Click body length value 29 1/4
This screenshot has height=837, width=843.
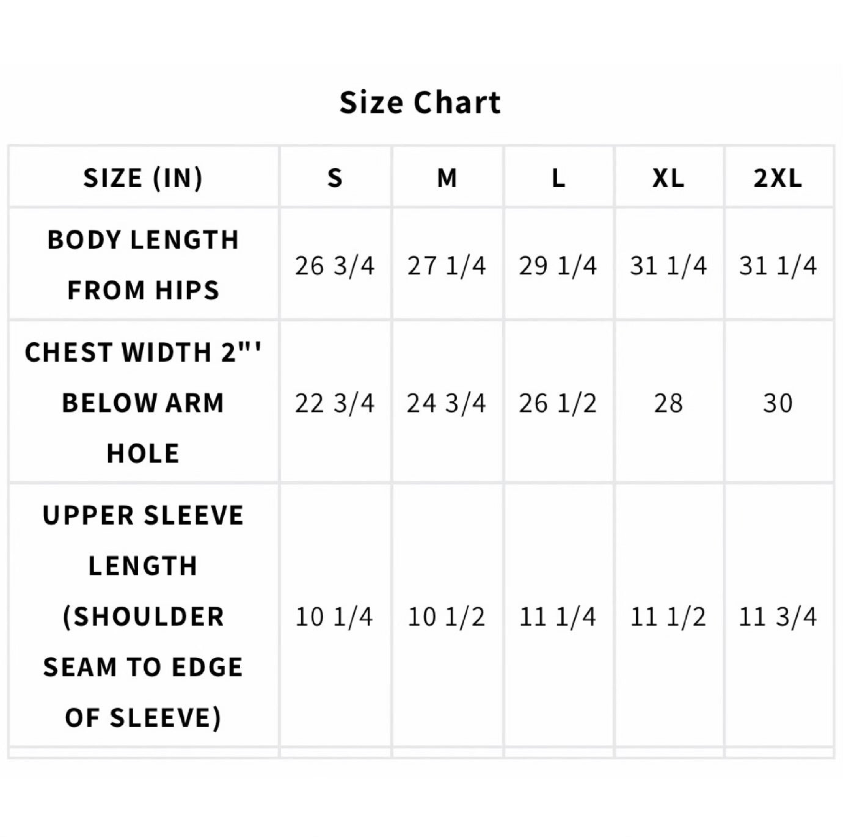[x=558, y=266]
